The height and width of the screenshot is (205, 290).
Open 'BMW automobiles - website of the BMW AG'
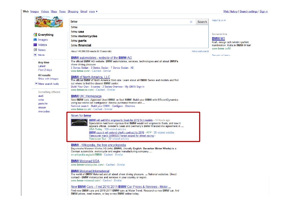coord(101,58)
